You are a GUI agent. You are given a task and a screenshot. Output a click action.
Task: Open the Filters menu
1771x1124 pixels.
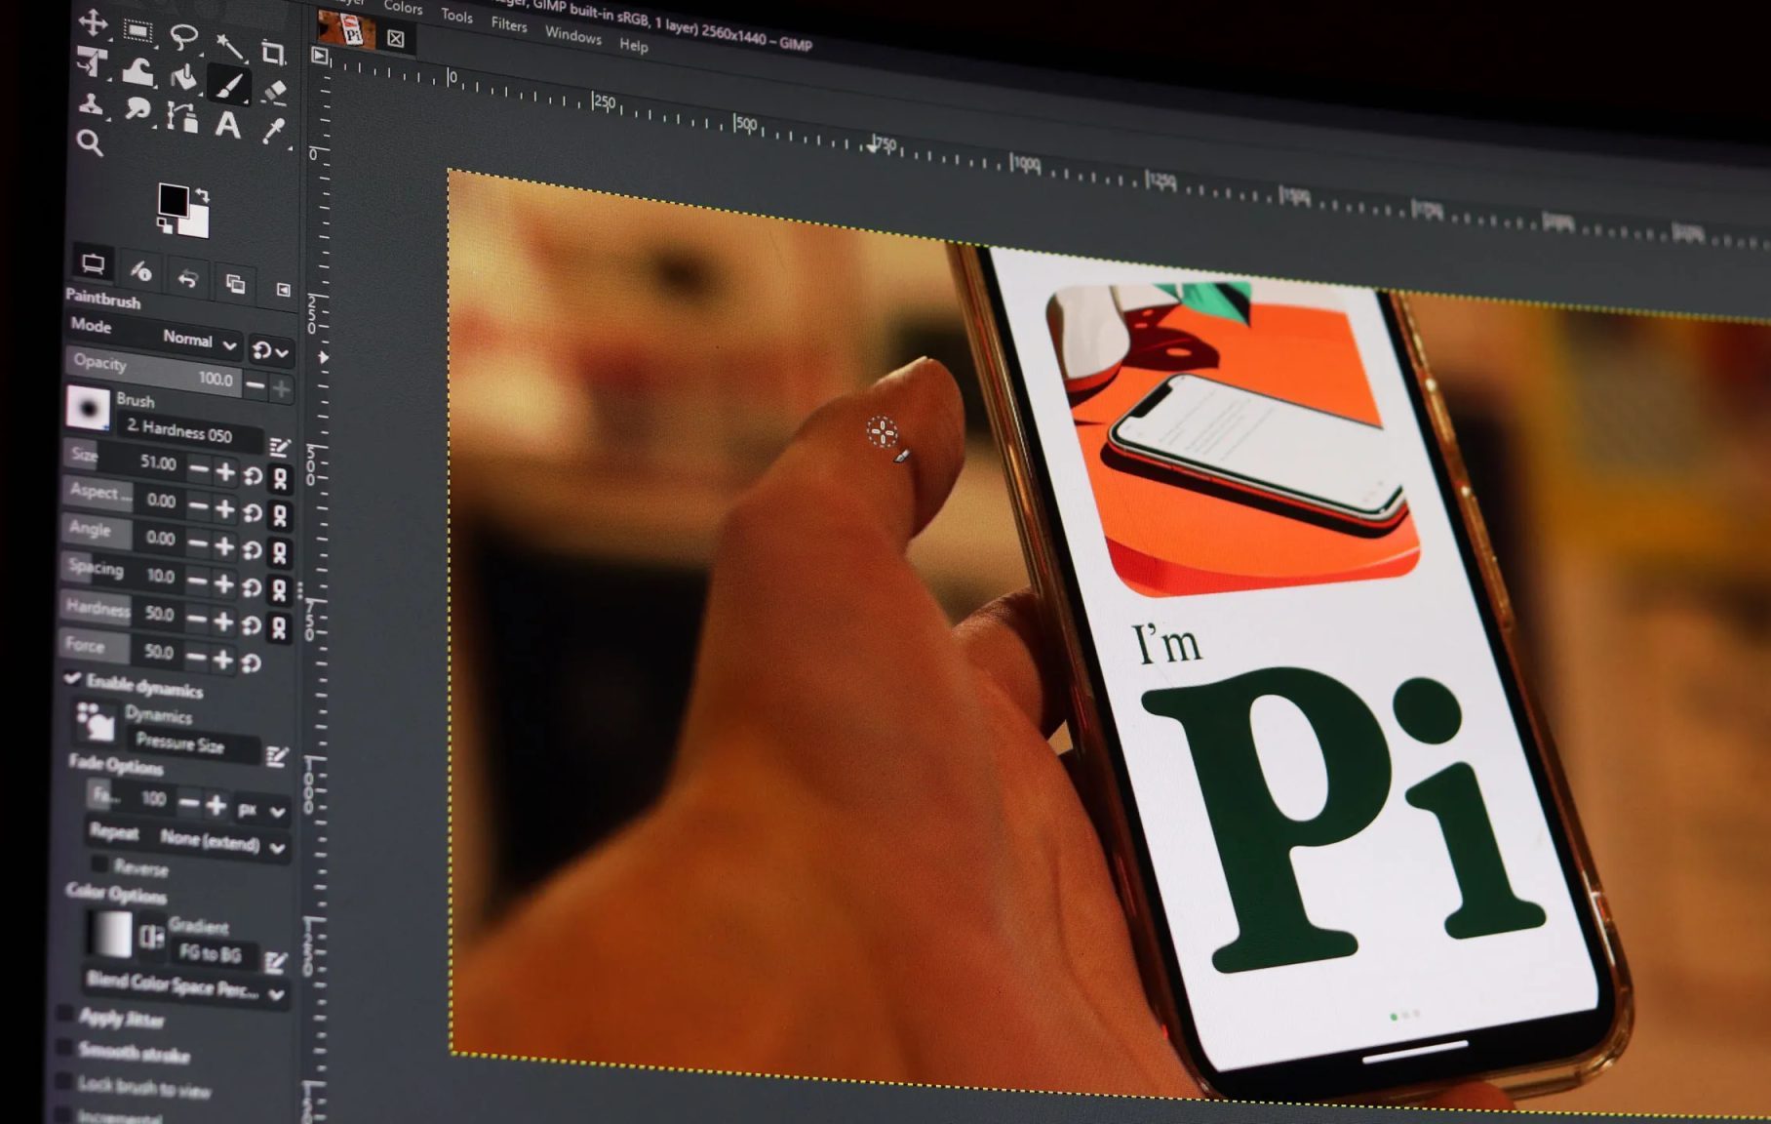point(508,26)
